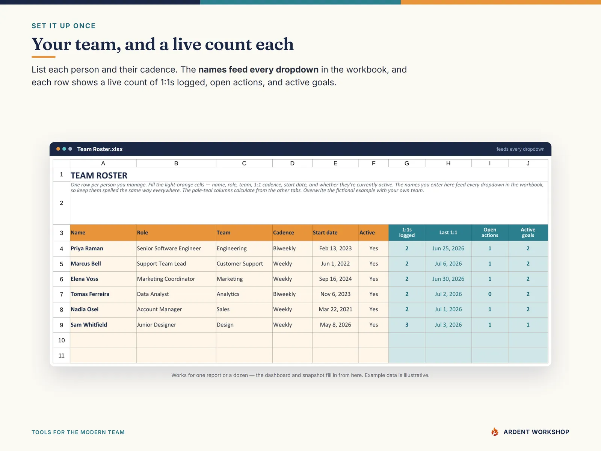
Task: Click the Account Manager cell
Action: (x=176, y=309)
